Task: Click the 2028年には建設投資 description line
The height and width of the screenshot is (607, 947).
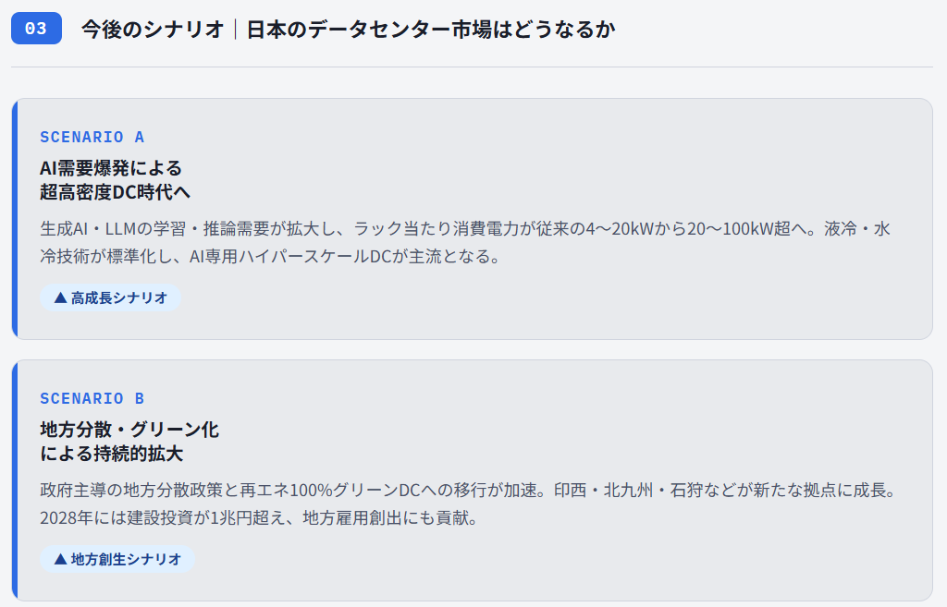Action: pyautogui.click(x=258, y=517)
